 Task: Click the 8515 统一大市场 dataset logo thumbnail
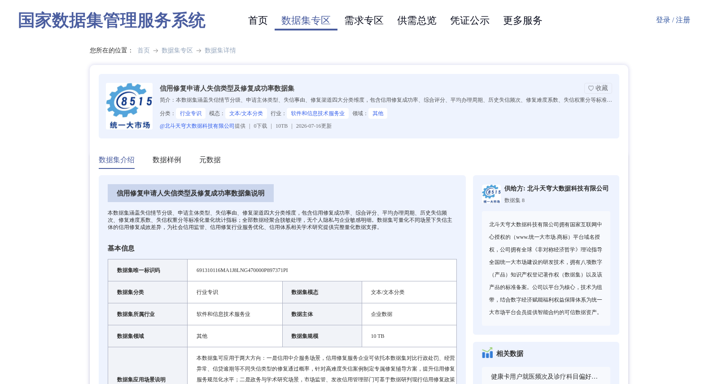pos(129,106)
